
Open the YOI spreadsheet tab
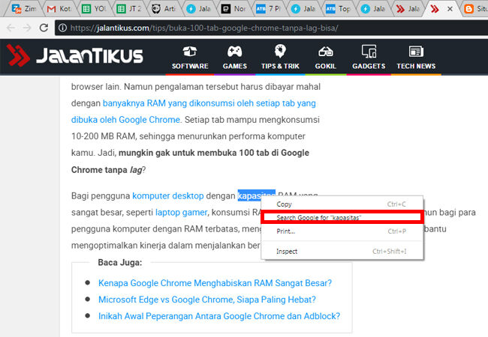[x=94, y=9]
